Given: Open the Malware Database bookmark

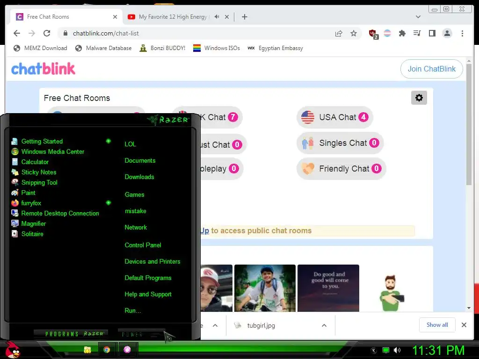Looking at the screenshot, I should coord(103,48).
